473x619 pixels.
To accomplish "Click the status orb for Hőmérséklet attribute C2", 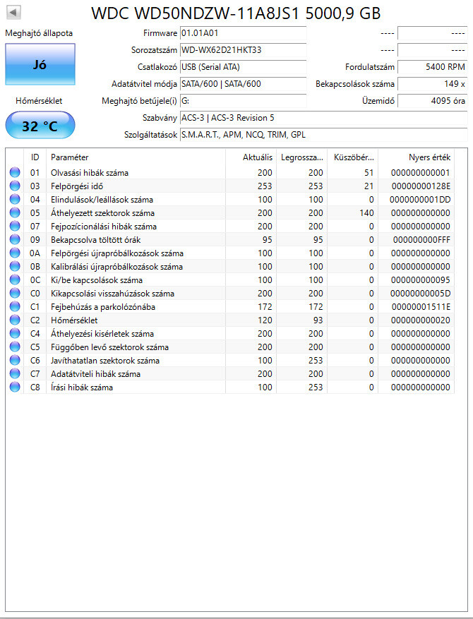I will pyautogui.click(x=15, y=320).
